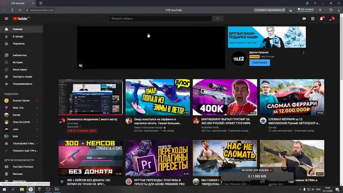This screenshot has width=343, height=193.
Task: Open Библиотека library in sidebar
Action: [21, 55]
